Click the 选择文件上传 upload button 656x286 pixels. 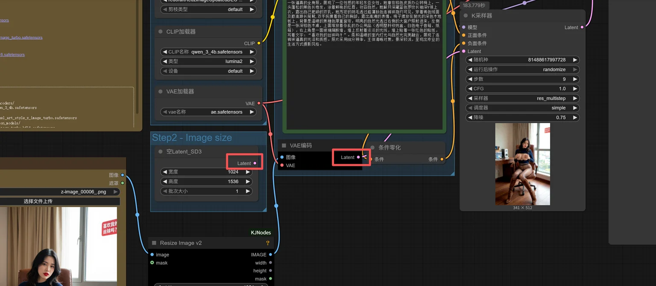(60, 201)
